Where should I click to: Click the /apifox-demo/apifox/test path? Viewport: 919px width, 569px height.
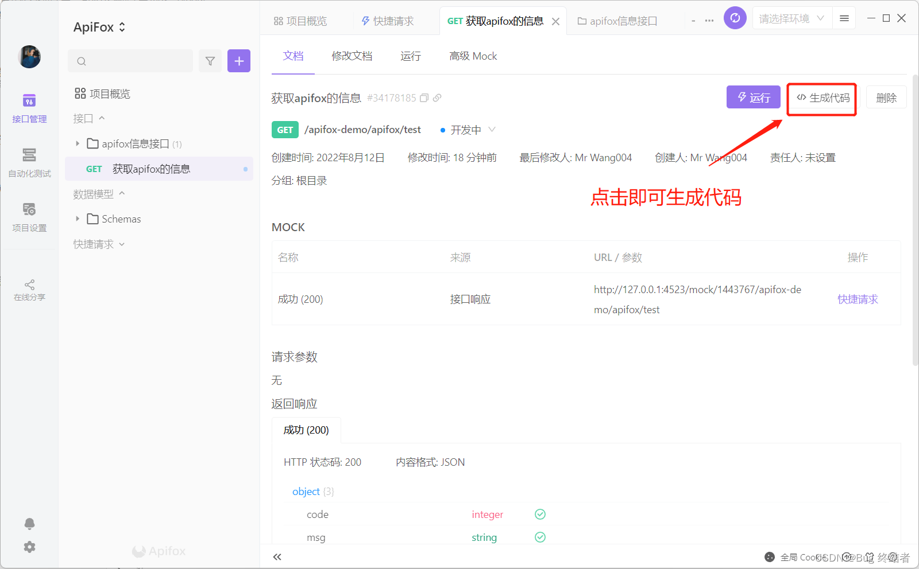pos(362,130)
